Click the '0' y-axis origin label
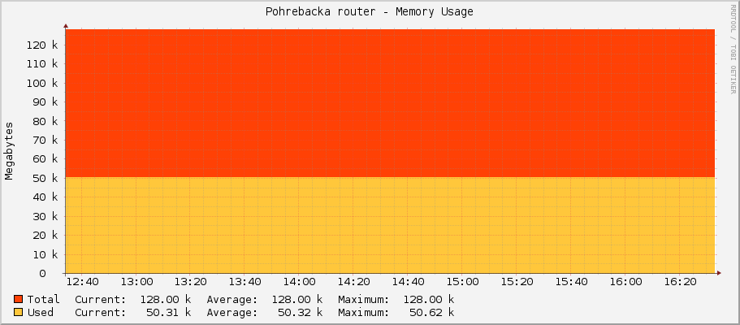 (x=42, y=274)
